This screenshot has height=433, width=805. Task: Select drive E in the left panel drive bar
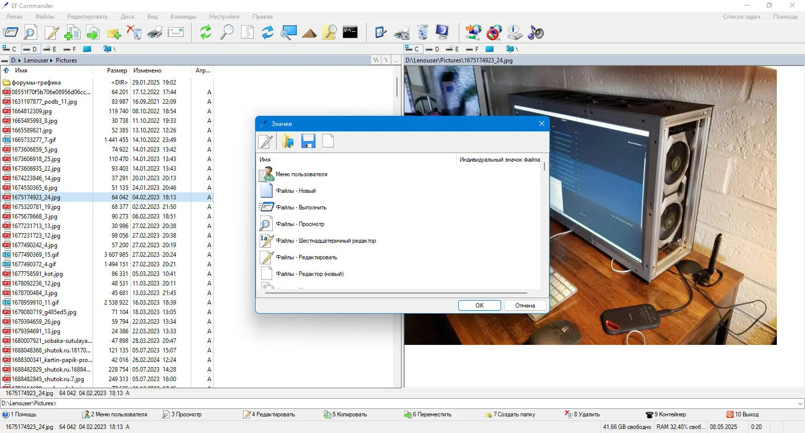point(49,49)
